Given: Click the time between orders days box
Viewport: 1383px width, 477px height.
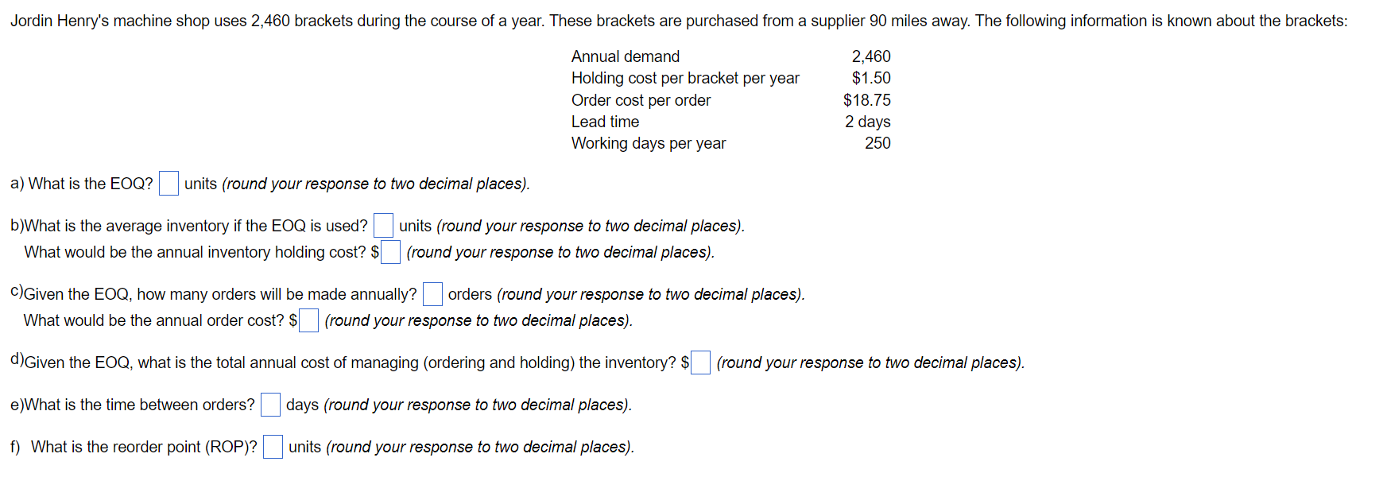Looking at the screenshot, I should 270,405.
